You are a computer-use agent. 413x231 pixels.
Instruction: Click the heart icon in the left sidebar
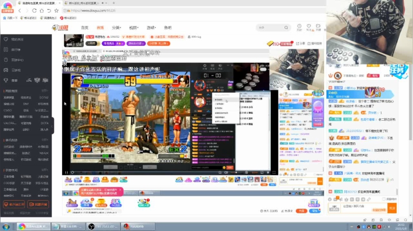click(x=6, y=39)
